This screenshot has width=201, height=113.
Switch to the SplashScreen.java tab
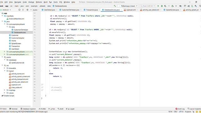point(172,10)
